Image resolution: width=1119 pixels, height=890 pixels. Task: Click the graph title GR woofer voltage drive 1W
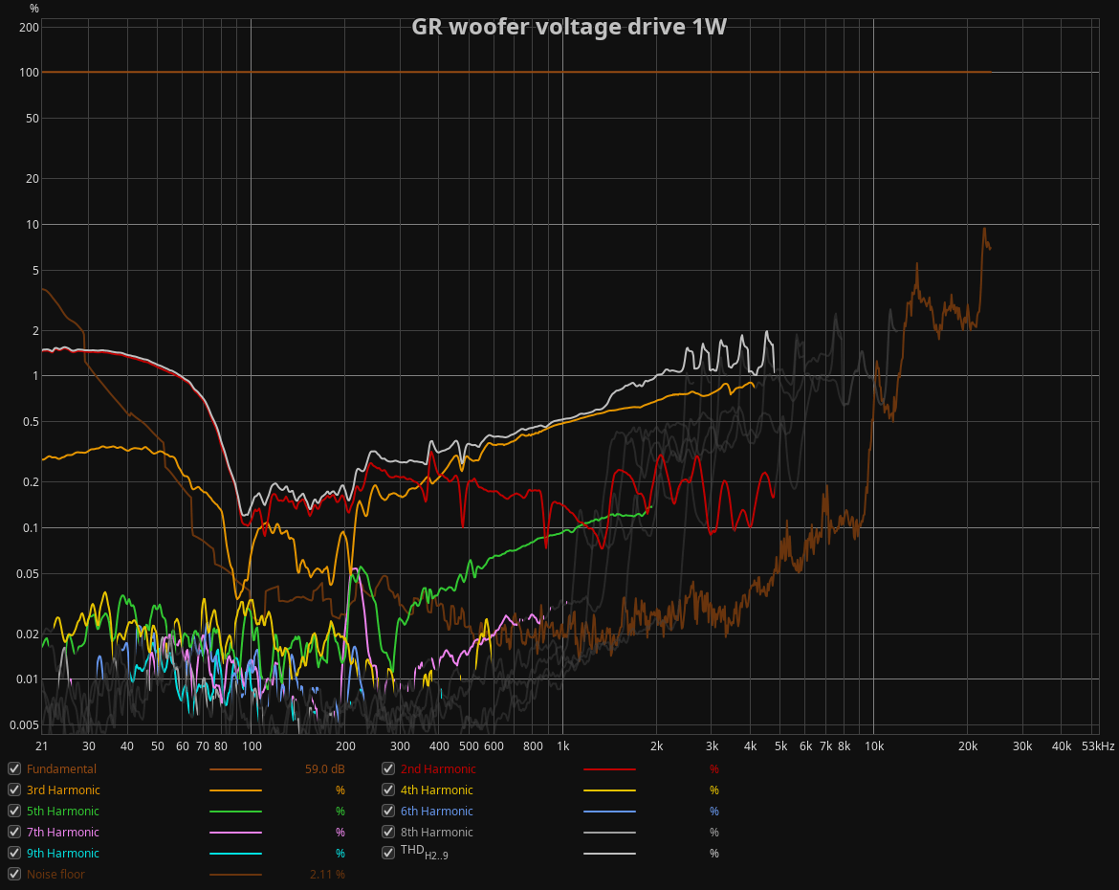click(x=569, y=27)
